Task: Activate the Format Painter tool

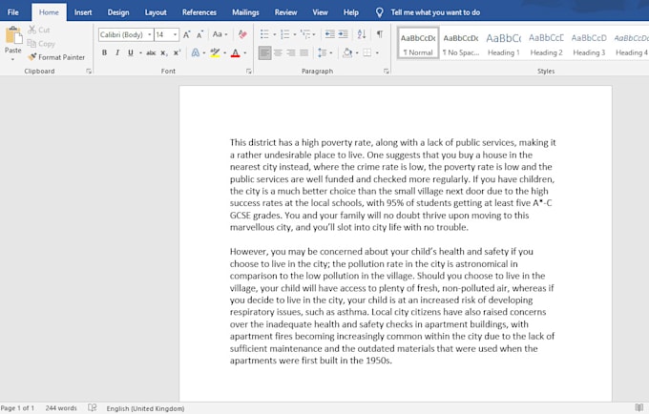Action: coord(56,57)
